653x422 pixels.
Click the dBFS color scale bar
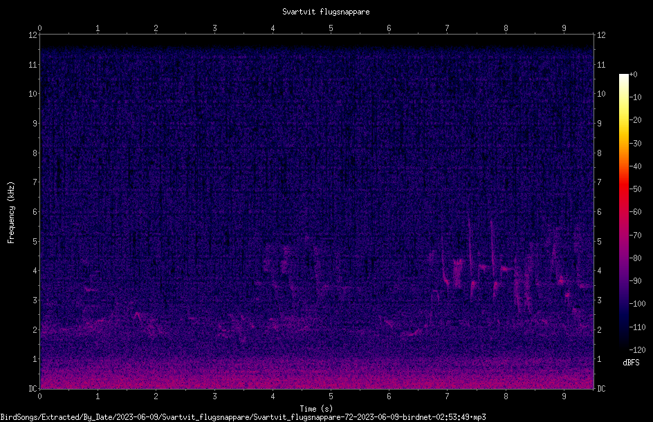coord(623,211)
